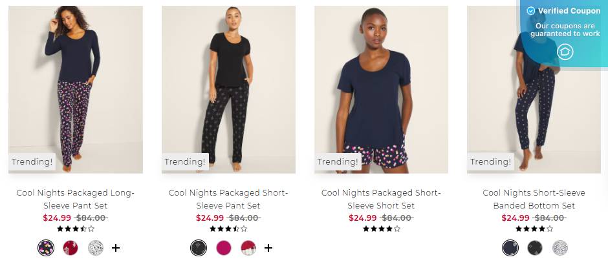Expand more colors for Long-Sleeve Pant Set

(x=116, y=248)
